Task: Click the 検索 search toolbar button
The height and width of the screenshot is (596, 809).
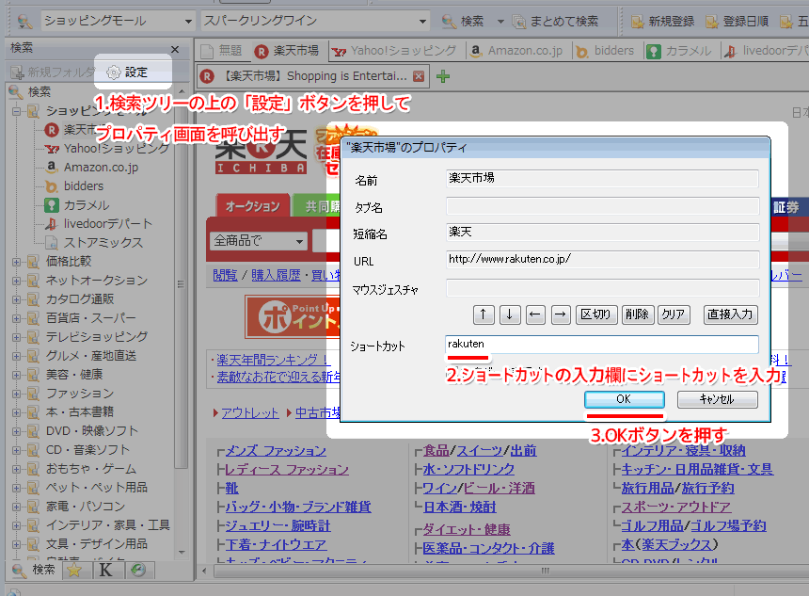Action: point(464,21)
